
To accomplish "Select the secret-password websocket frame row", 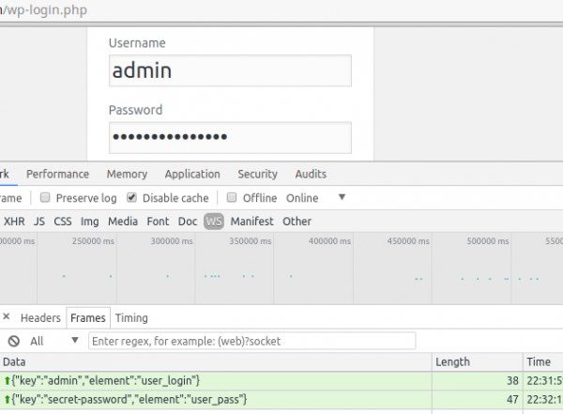I will click(216, 400).
